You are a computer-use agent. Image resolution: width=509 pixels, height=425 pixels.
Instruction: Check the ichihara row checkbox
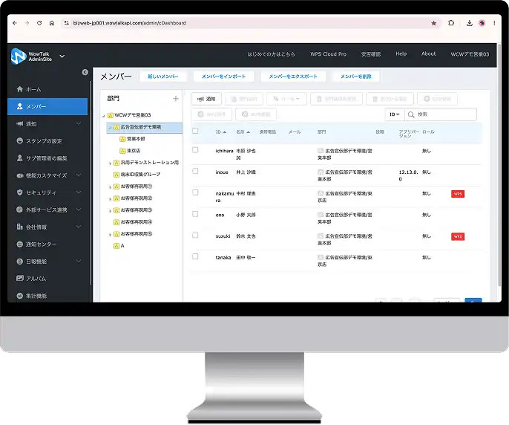click(x=195, y=150)
